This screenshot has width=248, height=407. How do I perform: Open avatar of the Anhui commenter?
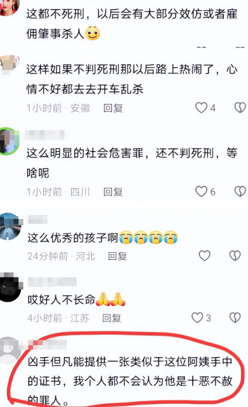click(x=10, y=65)
